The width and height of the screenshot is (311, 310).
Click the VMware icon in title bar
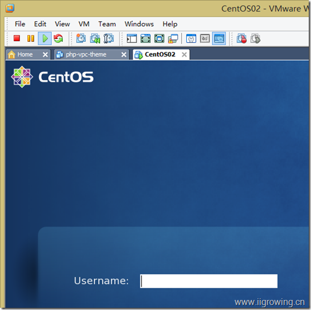(10, 8)
